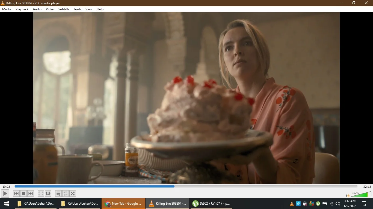Minimize the VLC window
Image resolution: width=373 pixels, height=209 pixels.
click(x=341, y=3)
